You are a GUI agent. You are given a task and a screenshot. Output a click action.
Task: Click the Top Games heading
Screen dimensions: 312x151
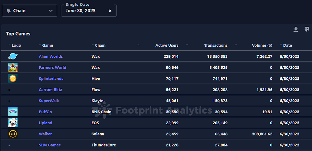[18, 34]
